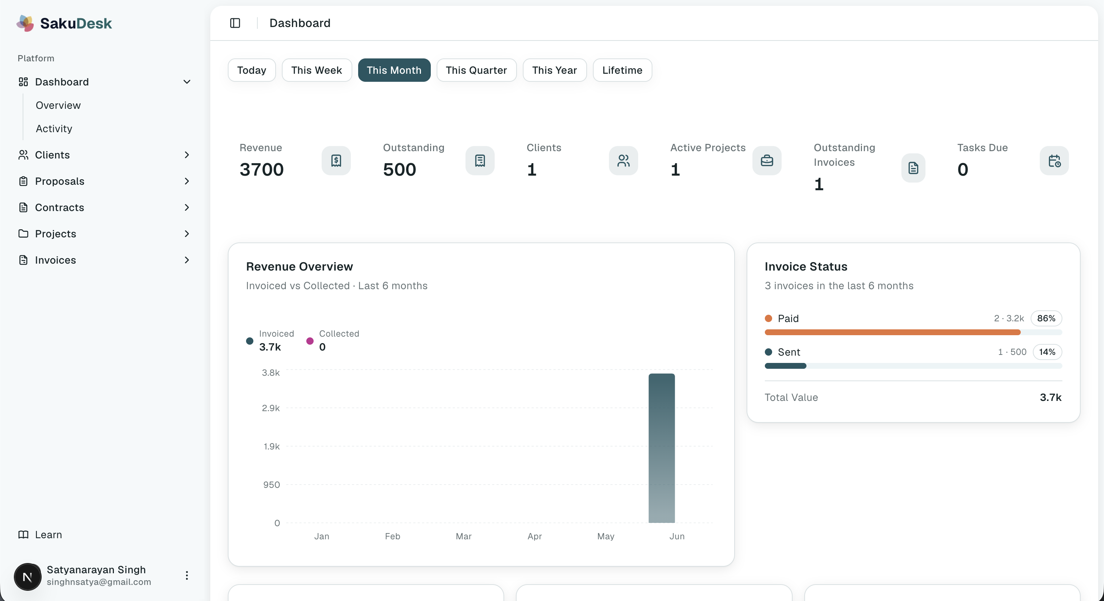Click the Jun revenue bar in chart
The image size is (1104, 601).
(662, 448)
